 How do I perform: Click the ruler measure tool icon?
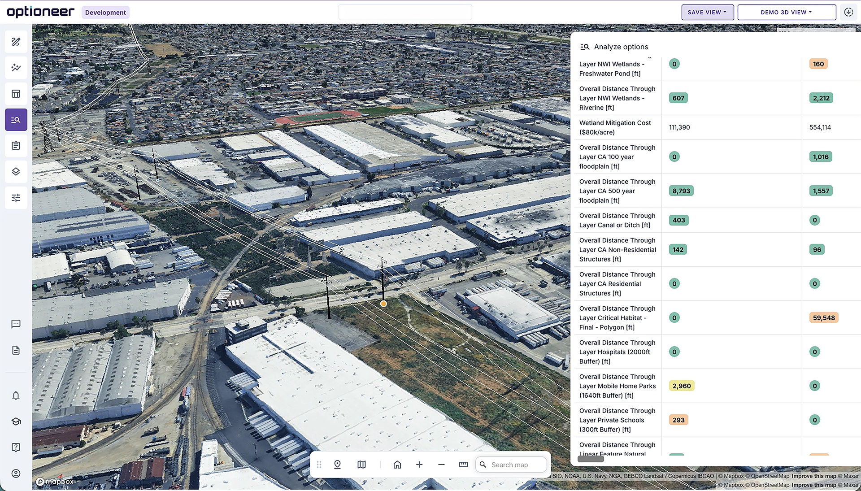coord(463,465)
